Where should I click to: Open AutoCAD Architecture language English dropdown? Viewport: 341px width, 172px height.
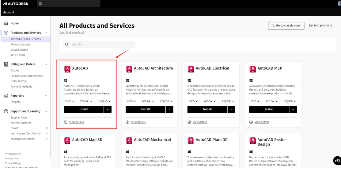(166, 101)
